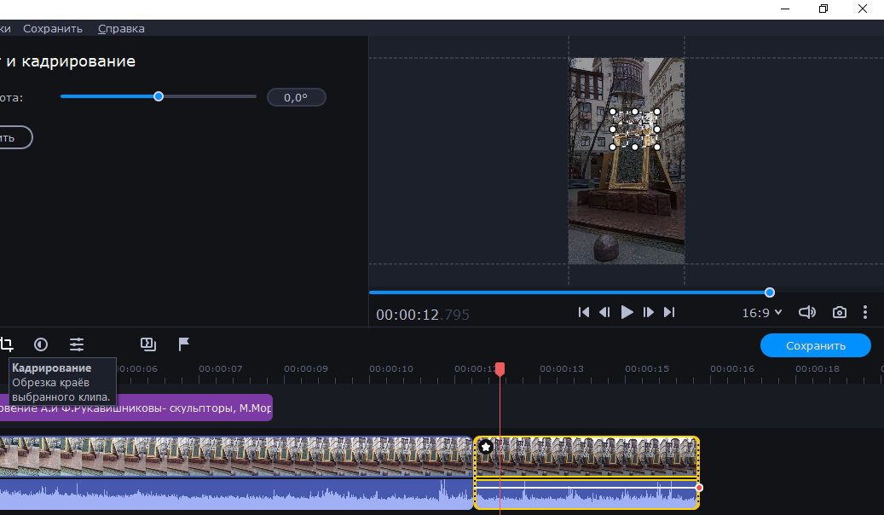Screen dimensions: 884x515
Task: Add a marker with the flag icon
Action: tap(184, 344)
